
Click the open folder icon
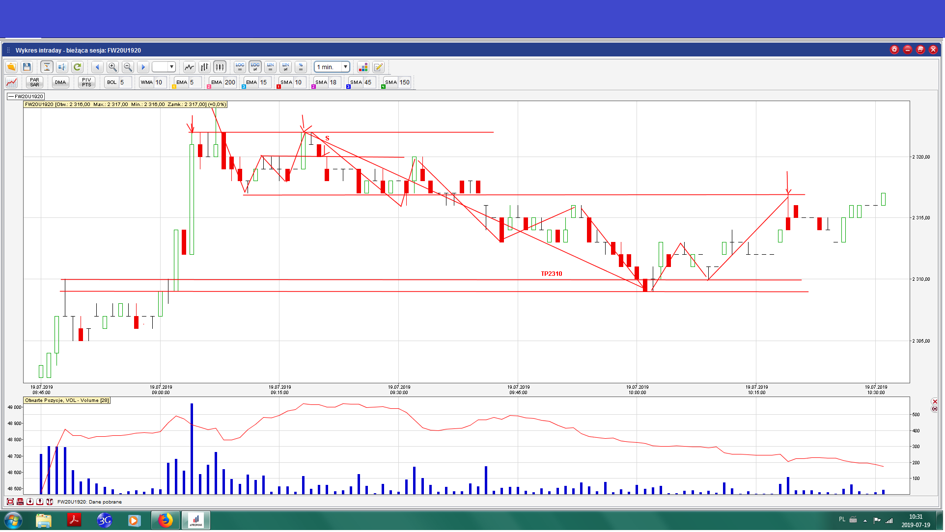[11, 67]
